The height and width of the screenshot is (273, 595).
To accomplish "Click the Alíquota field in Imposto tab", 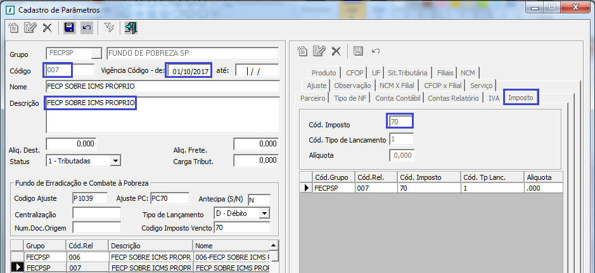I will tap(401, 155).
